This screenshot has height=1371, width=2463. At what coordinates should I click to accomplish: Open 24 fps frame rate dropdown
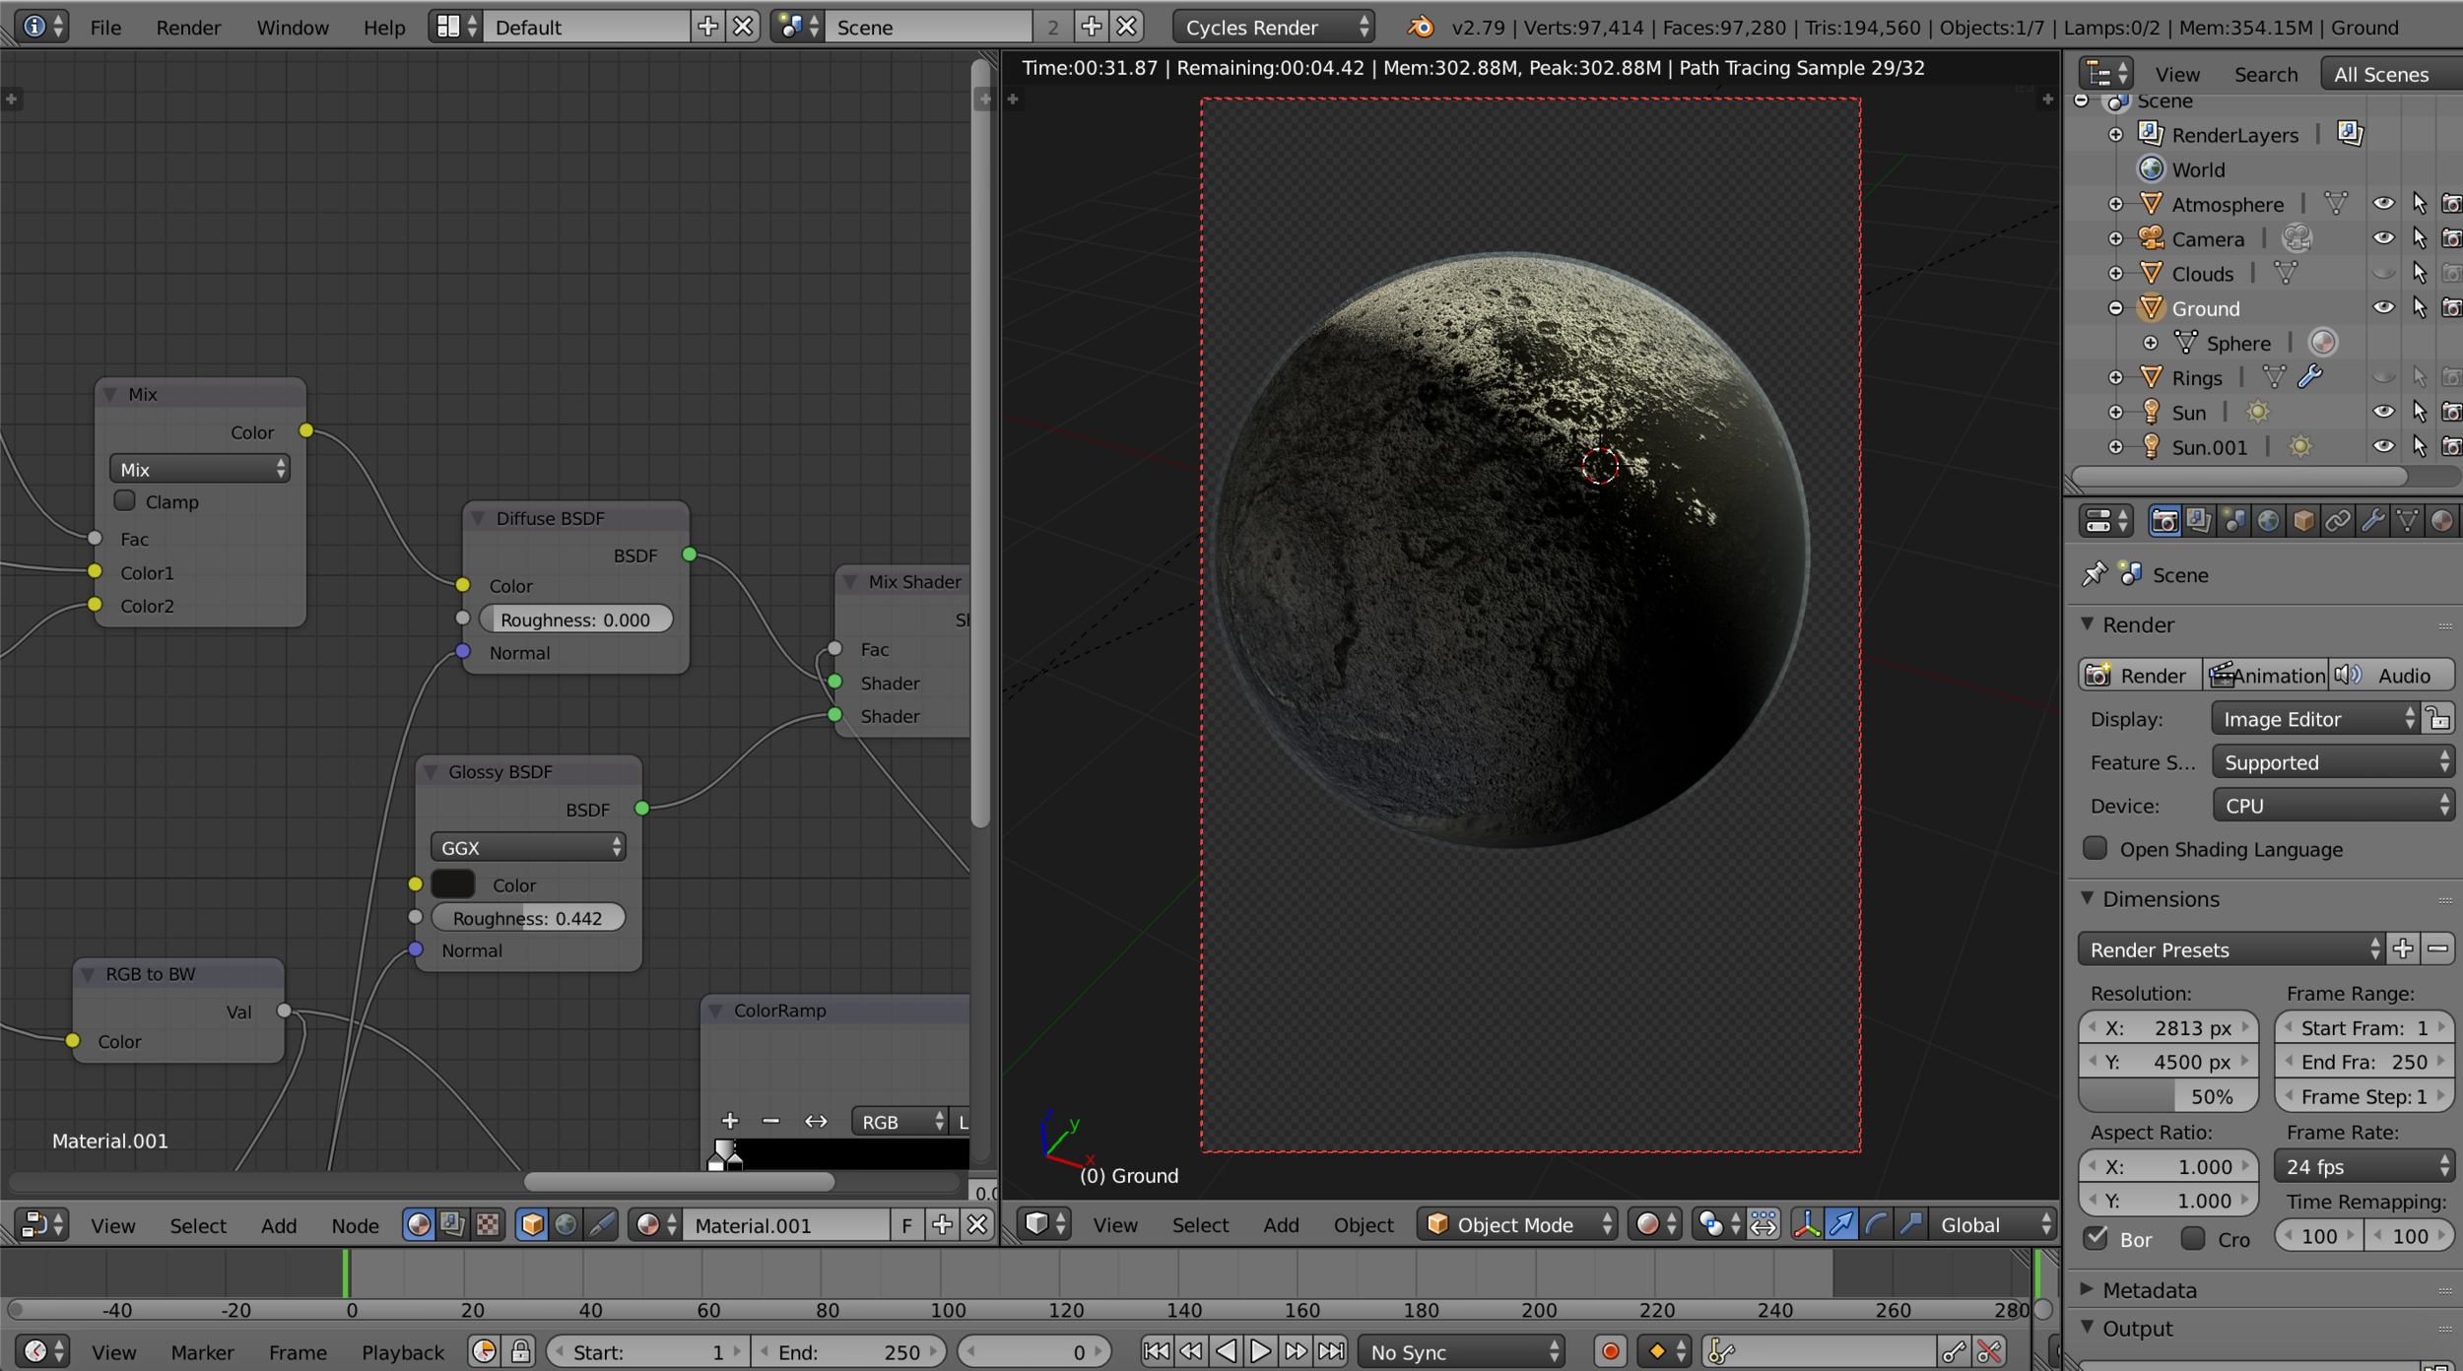click(2364, 1166)
